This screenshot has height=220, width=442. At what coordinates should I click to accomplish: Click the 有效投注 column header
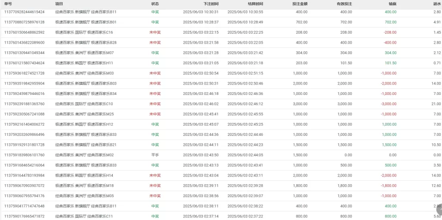pyautogui.click(x=344, y=4)
